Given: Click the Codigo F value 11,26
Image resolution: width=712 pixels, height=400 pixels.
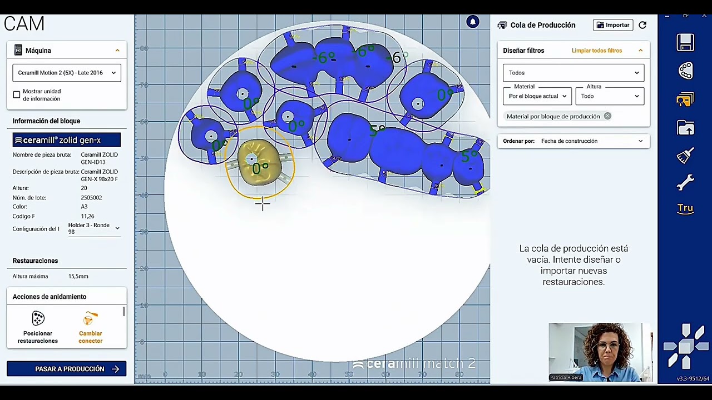Looking at the screenshot, I should (x=87, y=217).
